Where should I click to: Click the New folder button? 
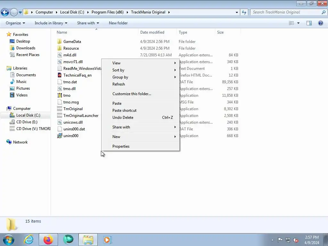tap(118, 23)
